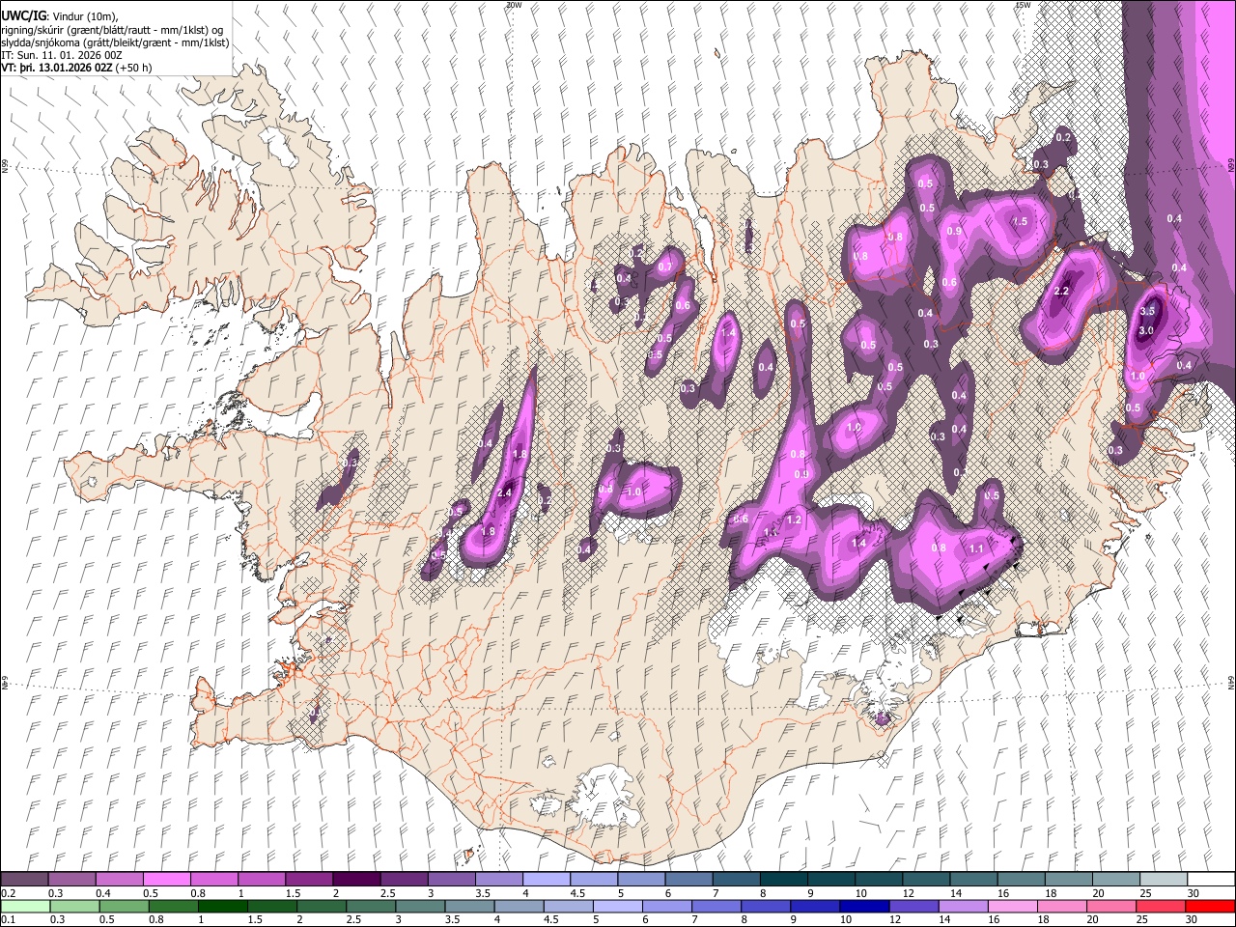Pick the pale green 0.1 swatch in lower legend
The width and height of the screenshot is (1236, 927).
click(x=24, y=906)
